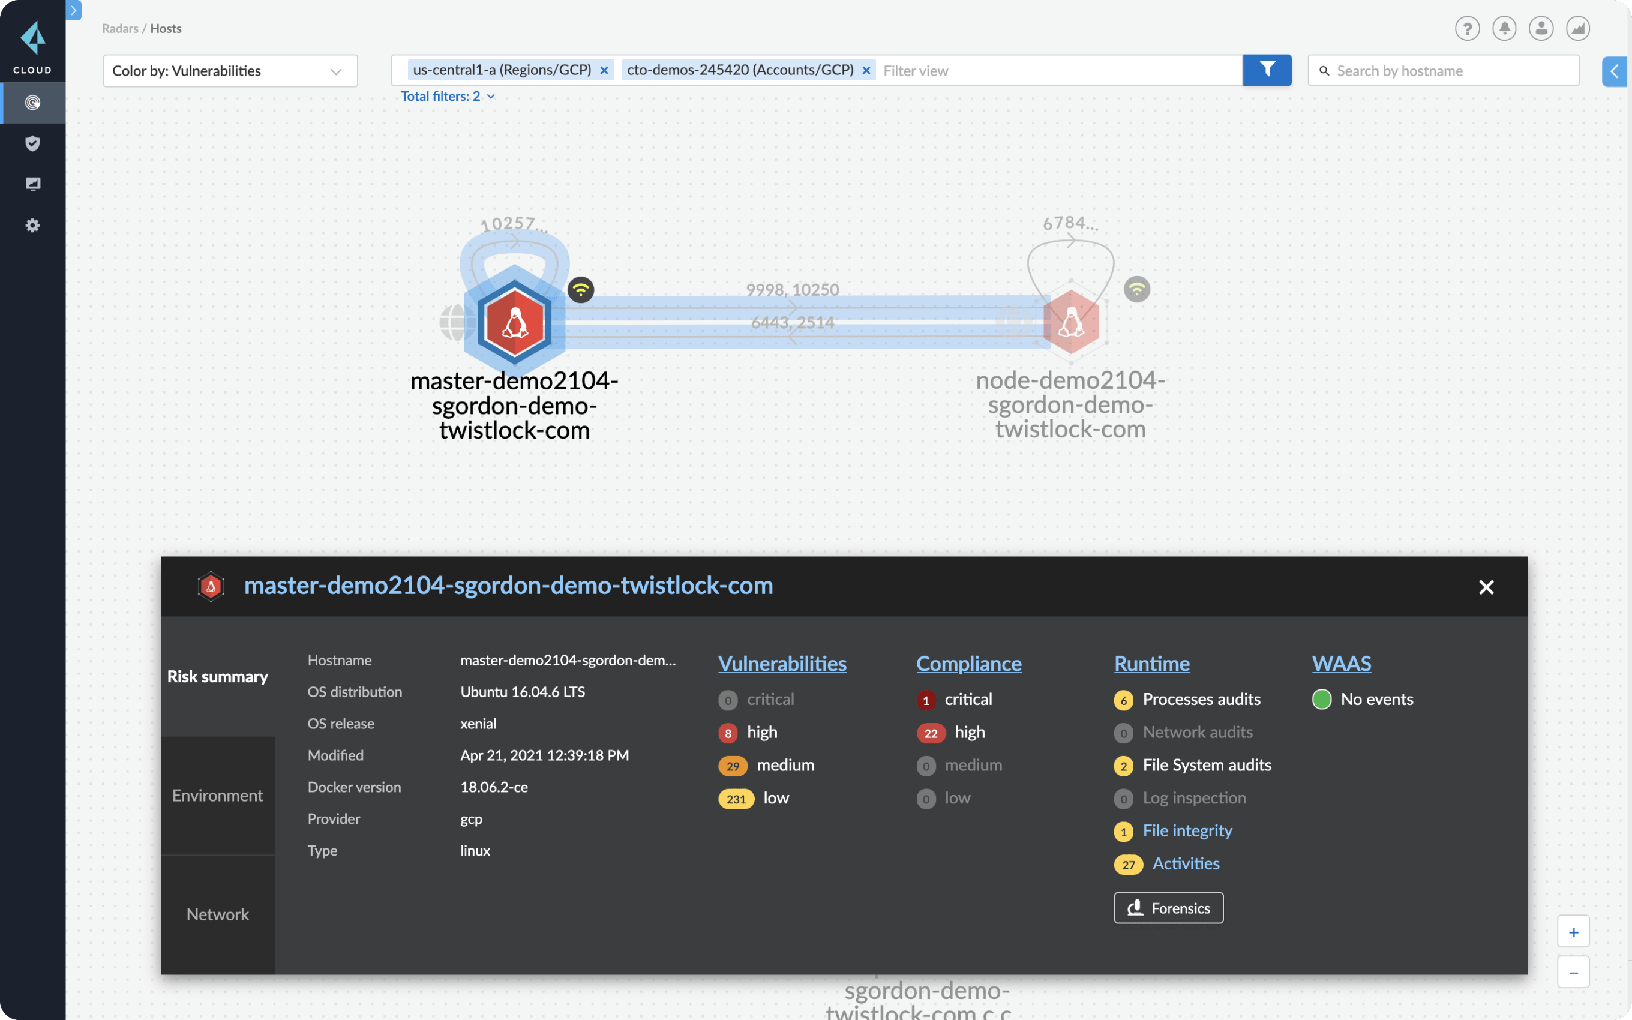Click the Vulnerabilities high count badge
This screenshot has width=1632, height=1020.
pyautogui.click(x=728, y=731)
